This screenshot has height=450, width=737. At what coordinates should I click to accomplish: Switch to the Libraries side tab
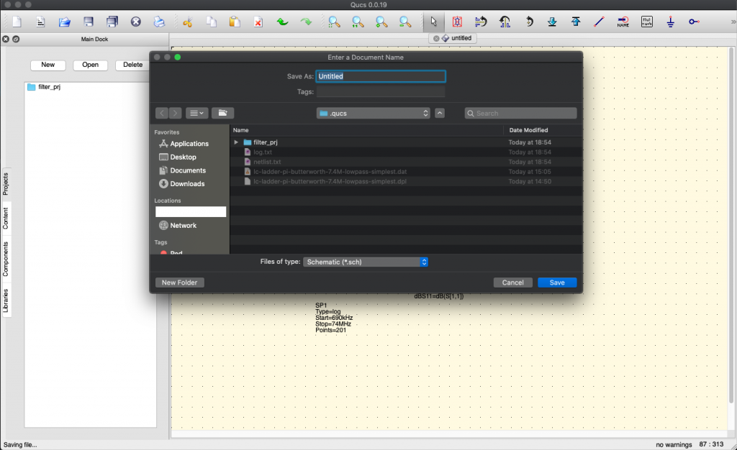[x=6, y=300]
